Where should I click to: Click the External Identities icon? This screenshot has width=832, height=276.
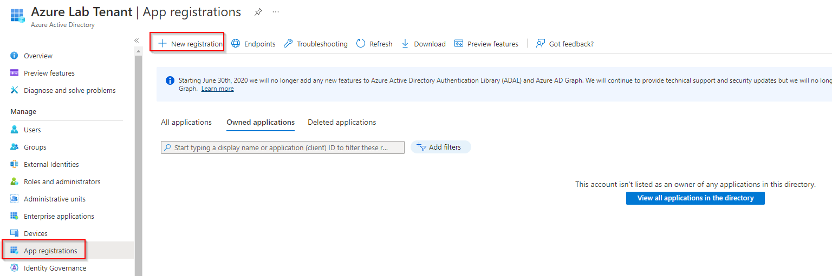pyautogui.click(x=15, y=164)
